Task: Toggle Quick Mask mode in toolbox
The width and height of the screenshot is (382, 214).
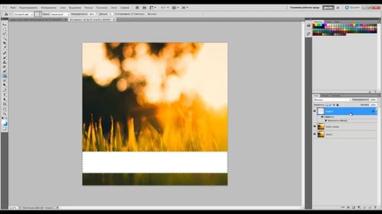Action: click(x=5, y=130)
